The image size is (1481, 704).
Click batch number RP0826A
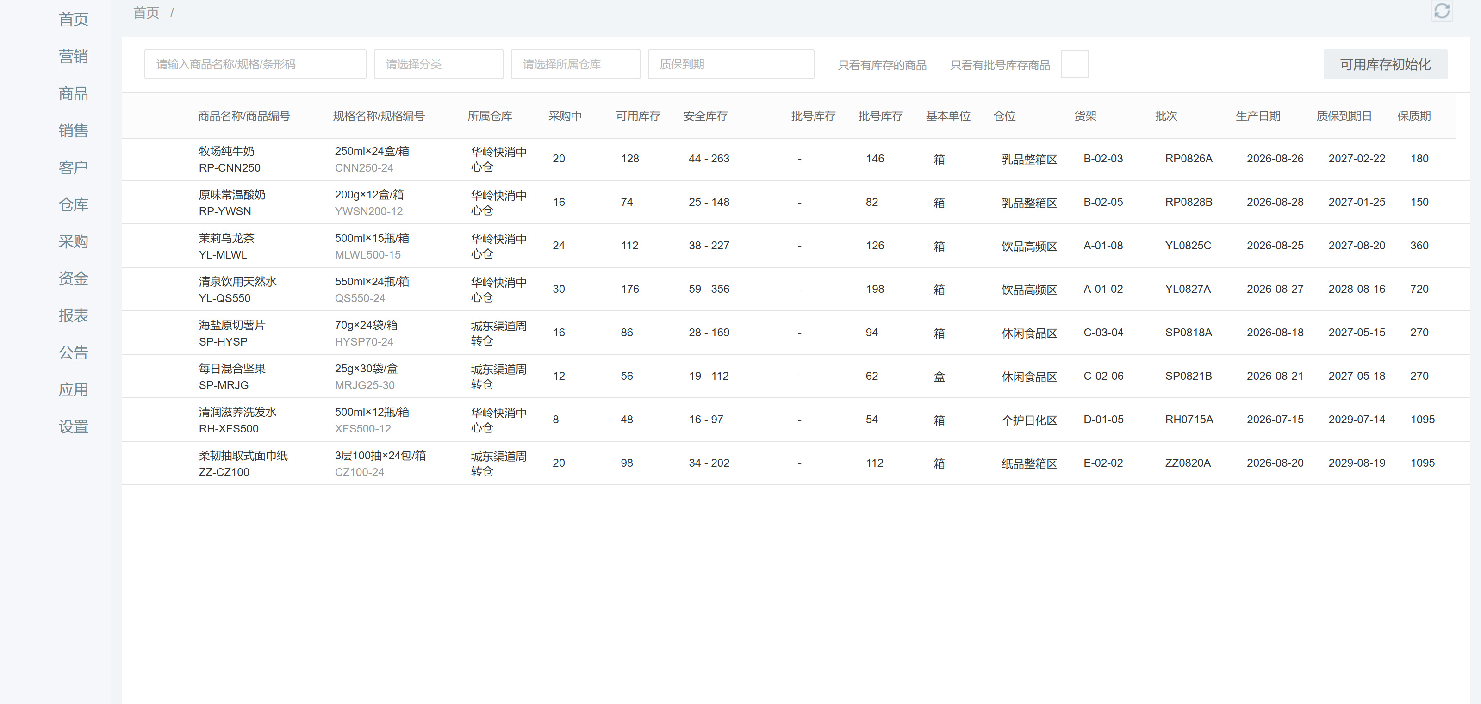pos(1189,159)
